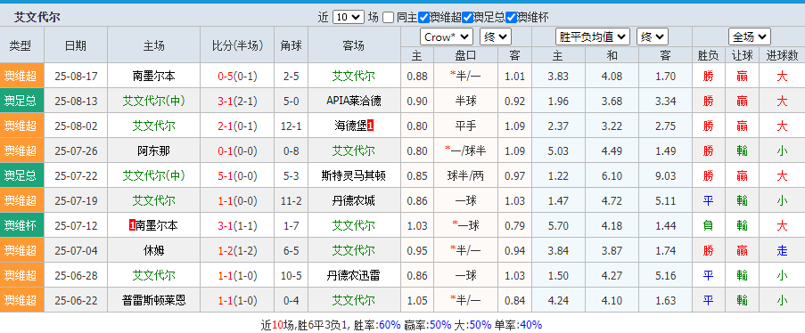Uncheck the 澳足总 league filter
Screen dimensions: 805x333
(x=467, y=18)
